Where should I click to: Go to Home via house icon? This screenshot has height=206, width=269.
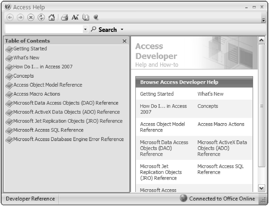click(51, 17)
